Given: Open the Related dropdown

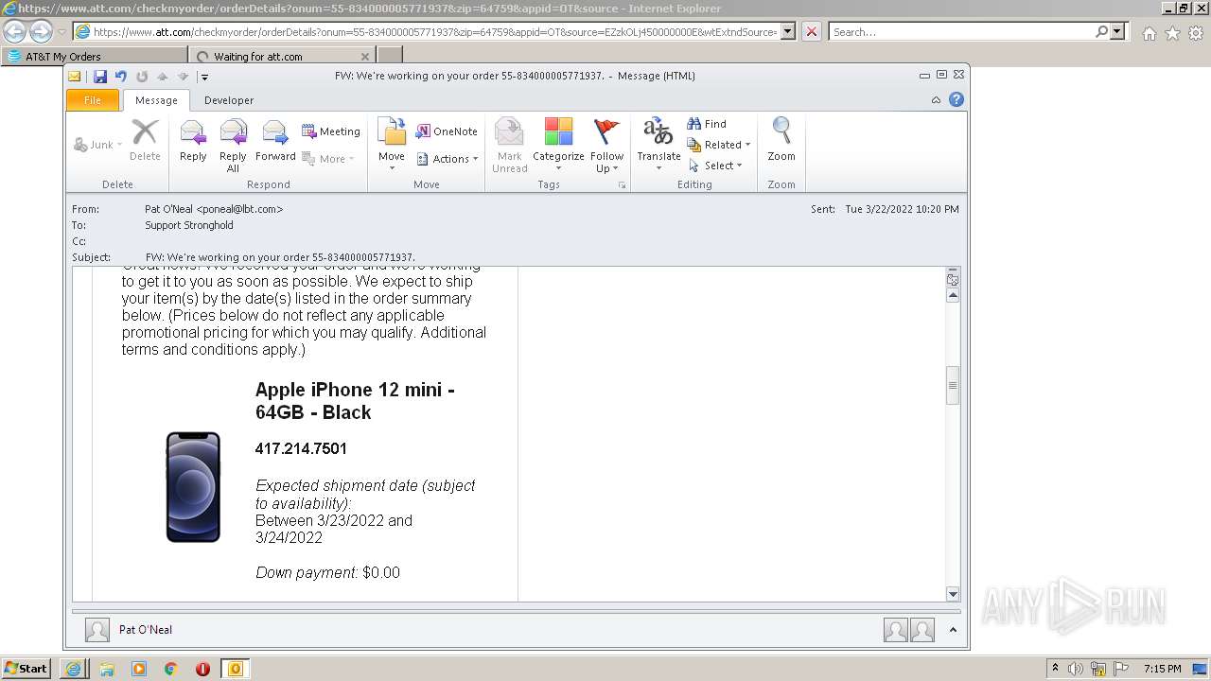Looking at the screenshot, I should coord(719,145).
